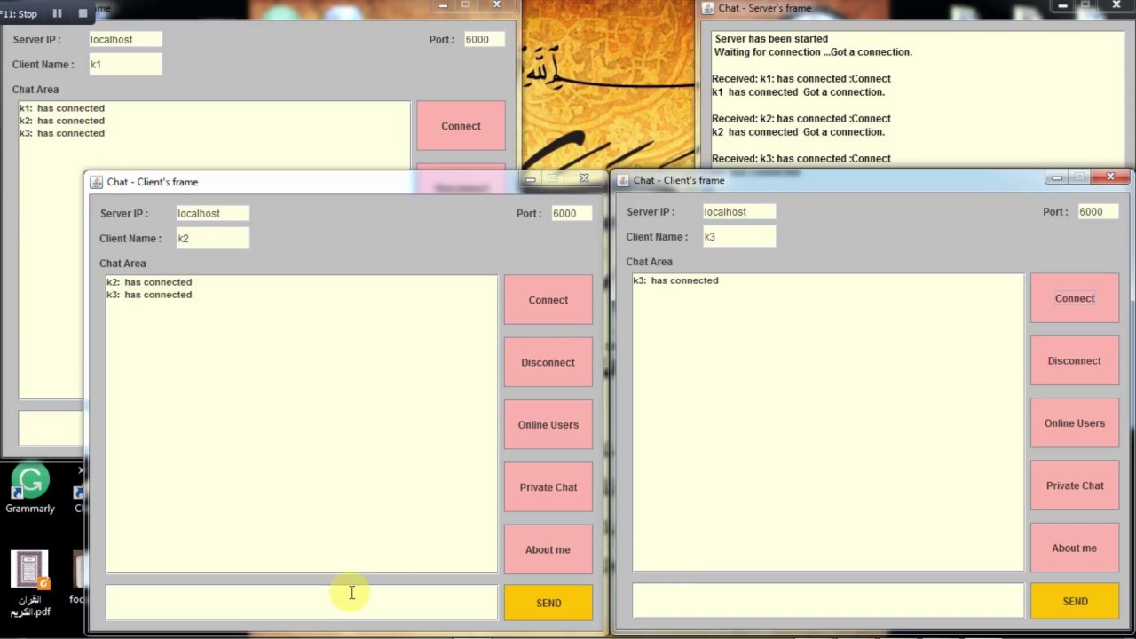Click the Java icon in k3 client title bar
Viewport: 1136px width, 639px height.
[623, 180]
